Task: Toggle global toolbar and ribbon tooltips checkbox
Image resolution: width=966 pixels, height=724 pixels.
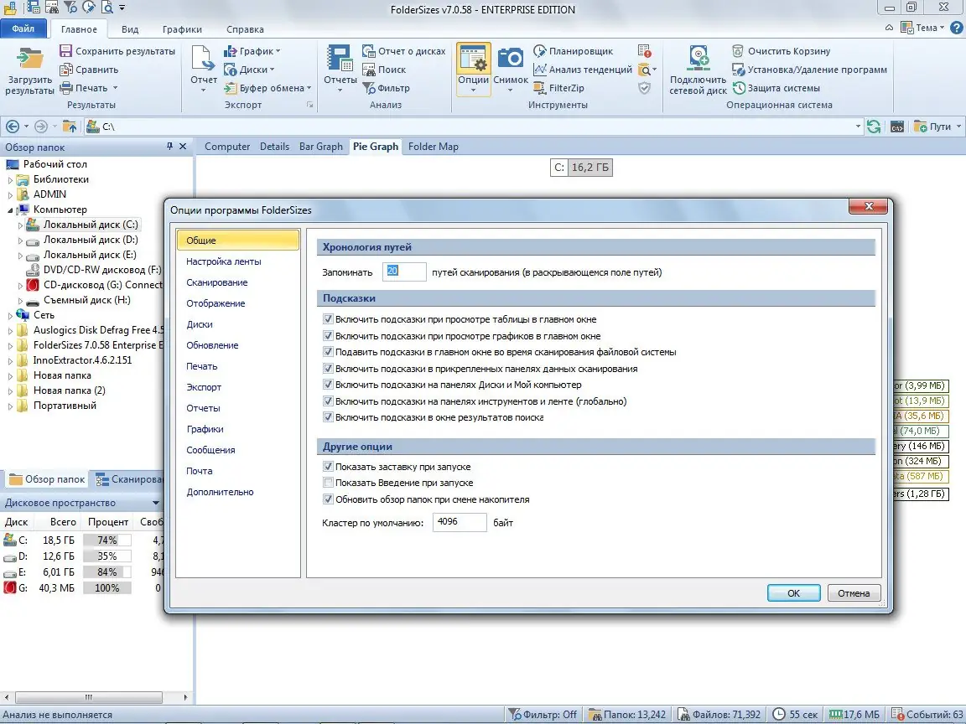Action: pos(328,401)
